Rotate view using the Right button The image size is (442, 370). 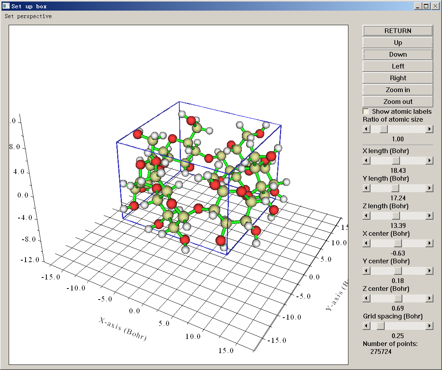[x=398, y=78]
